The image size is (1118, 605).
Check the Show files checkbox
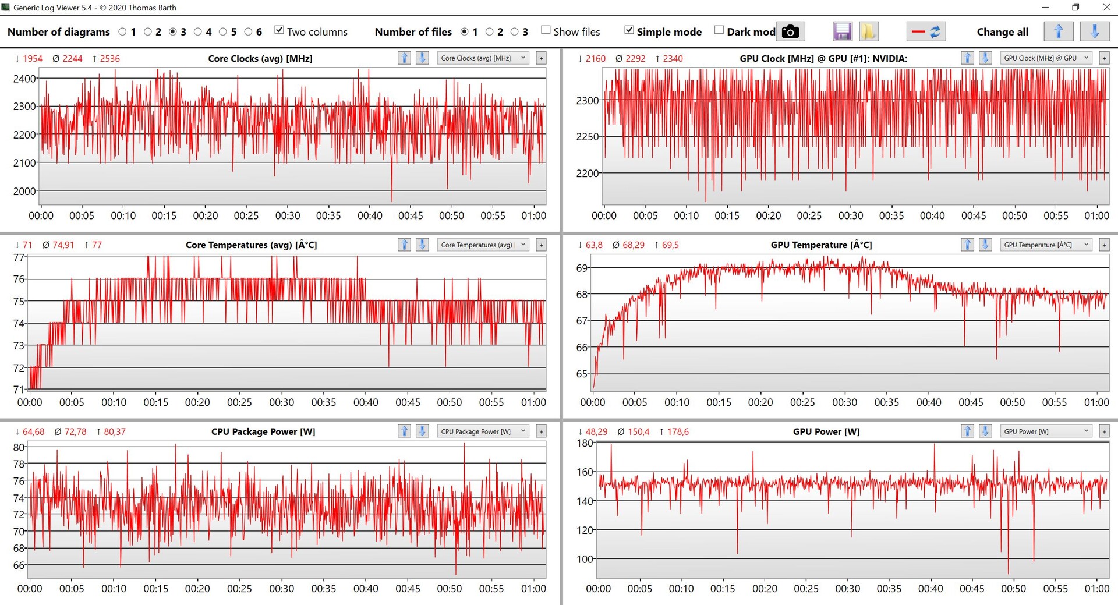[546, 30]
